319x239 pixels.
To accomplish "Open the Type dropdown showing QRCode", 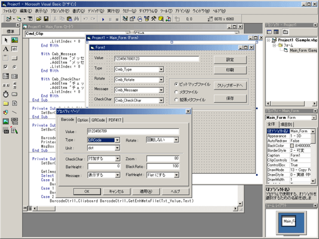I will 117,140.
